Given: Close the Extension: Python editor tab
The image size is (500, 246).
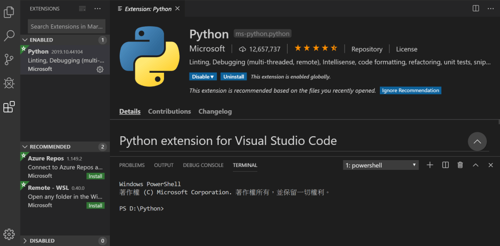Looking at the screenshot, I should click(177, 8).
